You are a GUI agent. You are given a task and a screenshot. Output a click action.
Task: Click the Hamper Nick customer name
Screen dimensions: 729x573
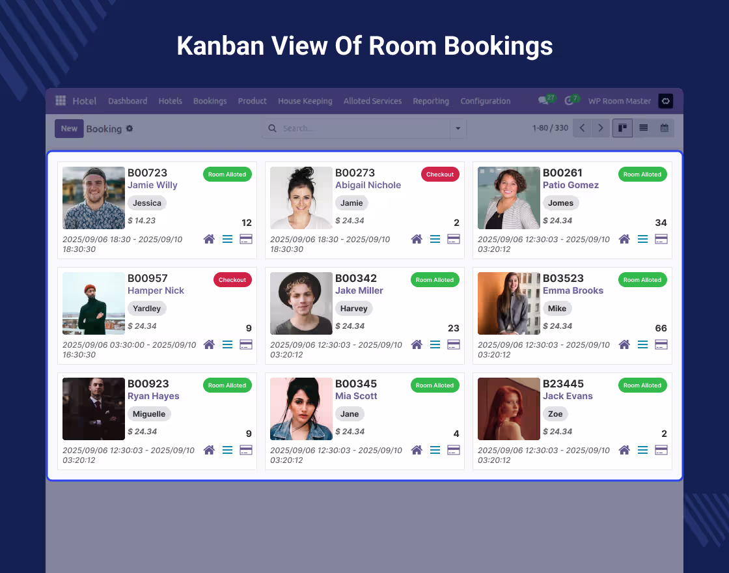(156, 290)
